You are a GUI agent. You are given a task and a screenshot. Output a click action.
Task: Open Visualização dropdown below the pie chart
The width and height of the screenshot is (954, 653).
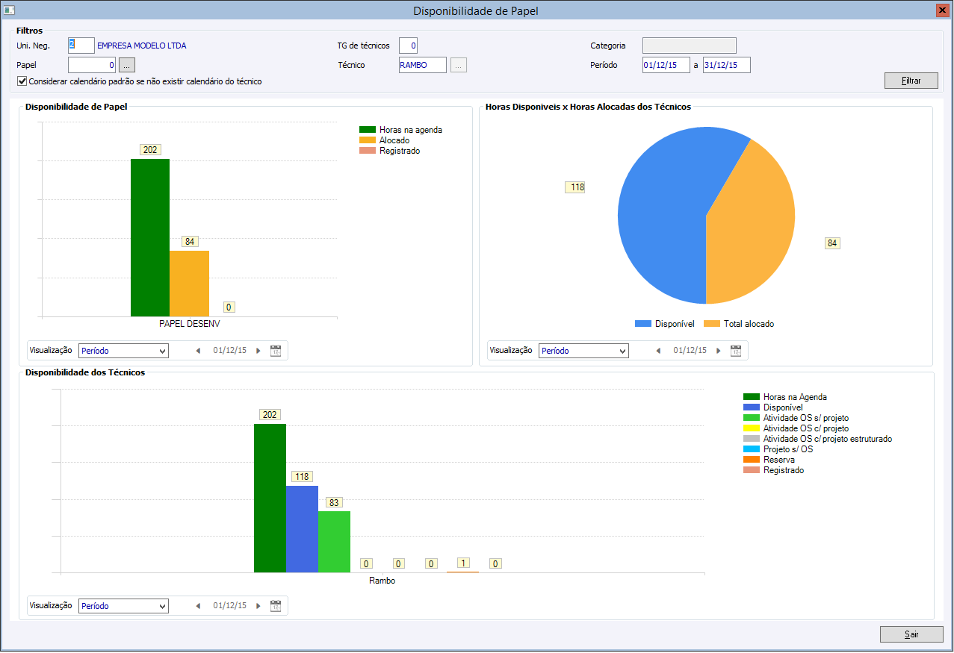click(583, 351)
